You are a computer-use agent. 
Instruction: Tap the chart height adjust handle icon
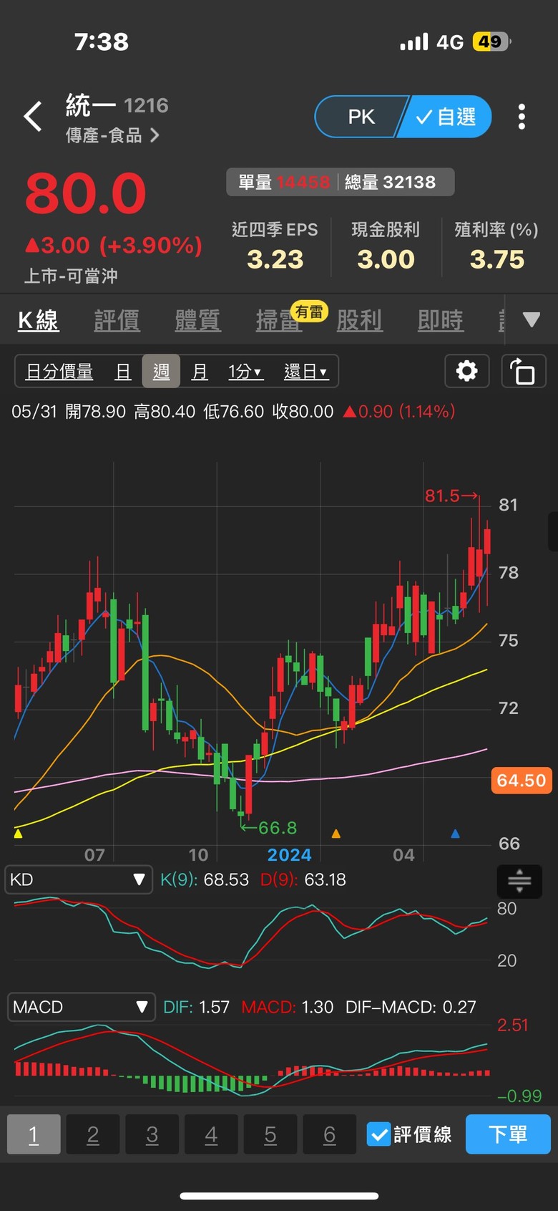pos(519,881)
